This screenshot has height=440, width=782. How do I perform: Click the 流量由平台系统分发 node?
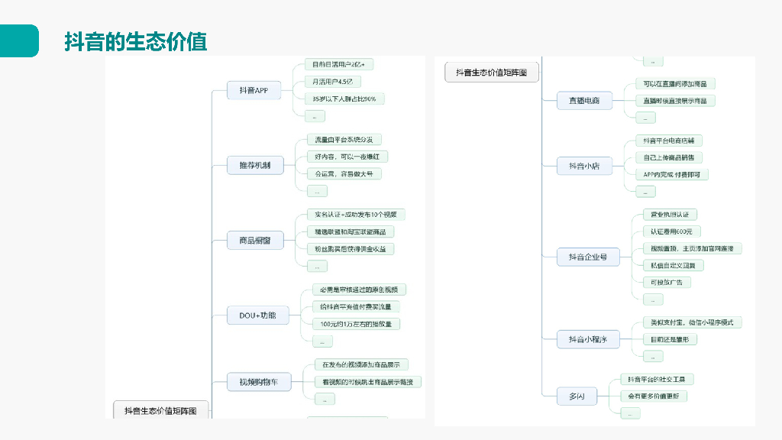coord(344,140)
